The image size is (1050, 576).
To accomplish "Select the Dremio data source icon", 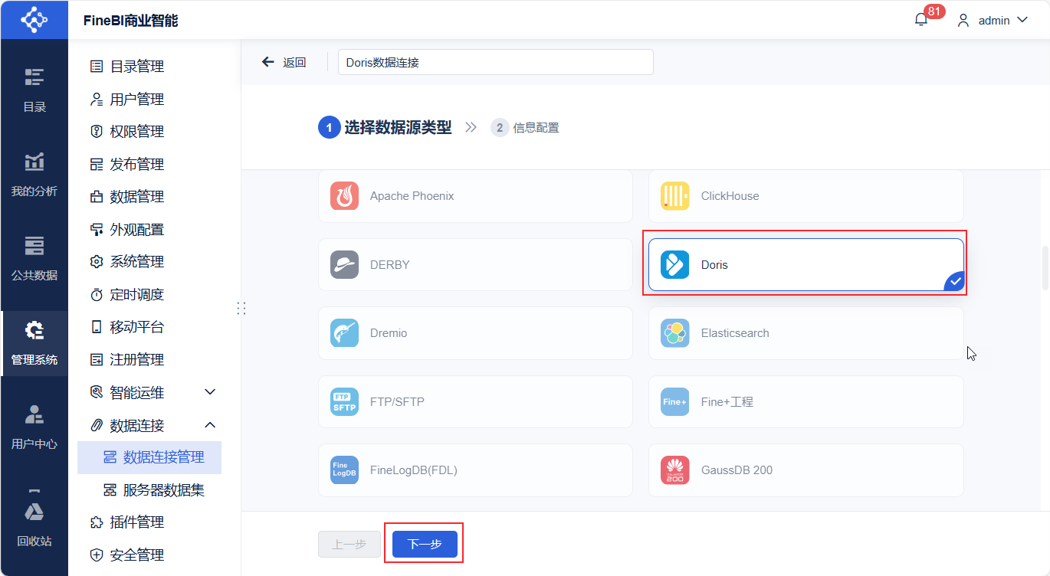I will point(344,333).
